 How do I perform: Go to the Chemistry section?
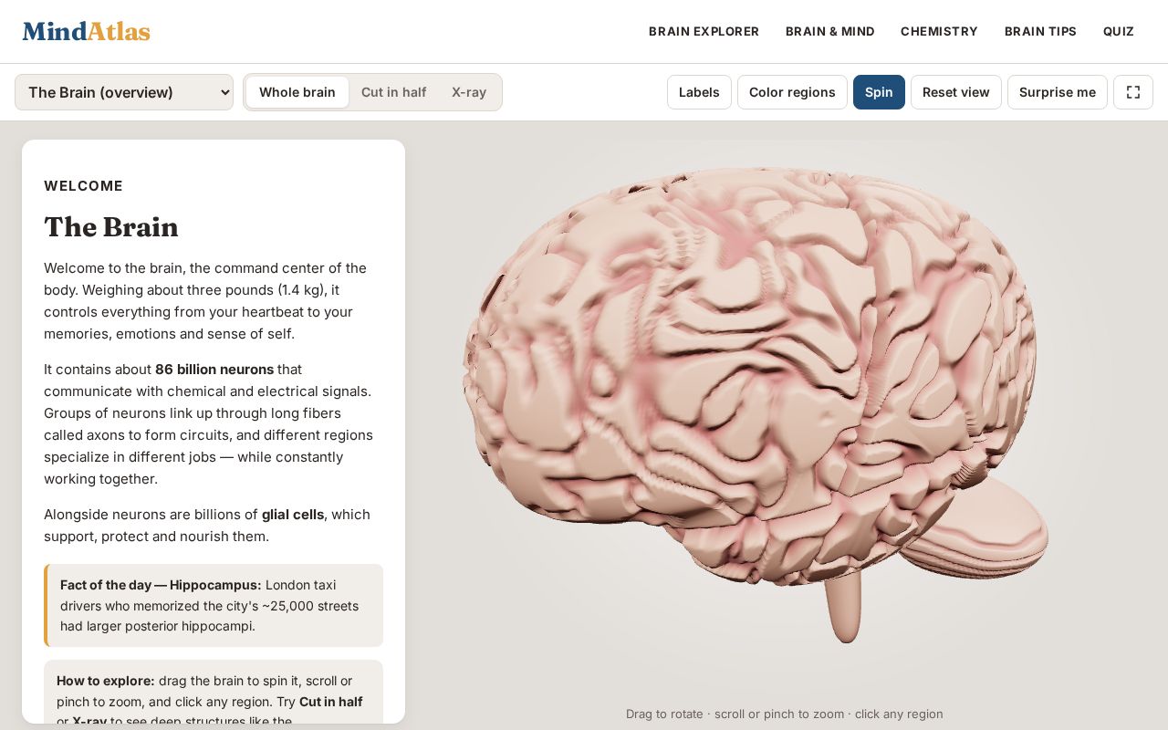pyautogui.click(x=939, y=31)
